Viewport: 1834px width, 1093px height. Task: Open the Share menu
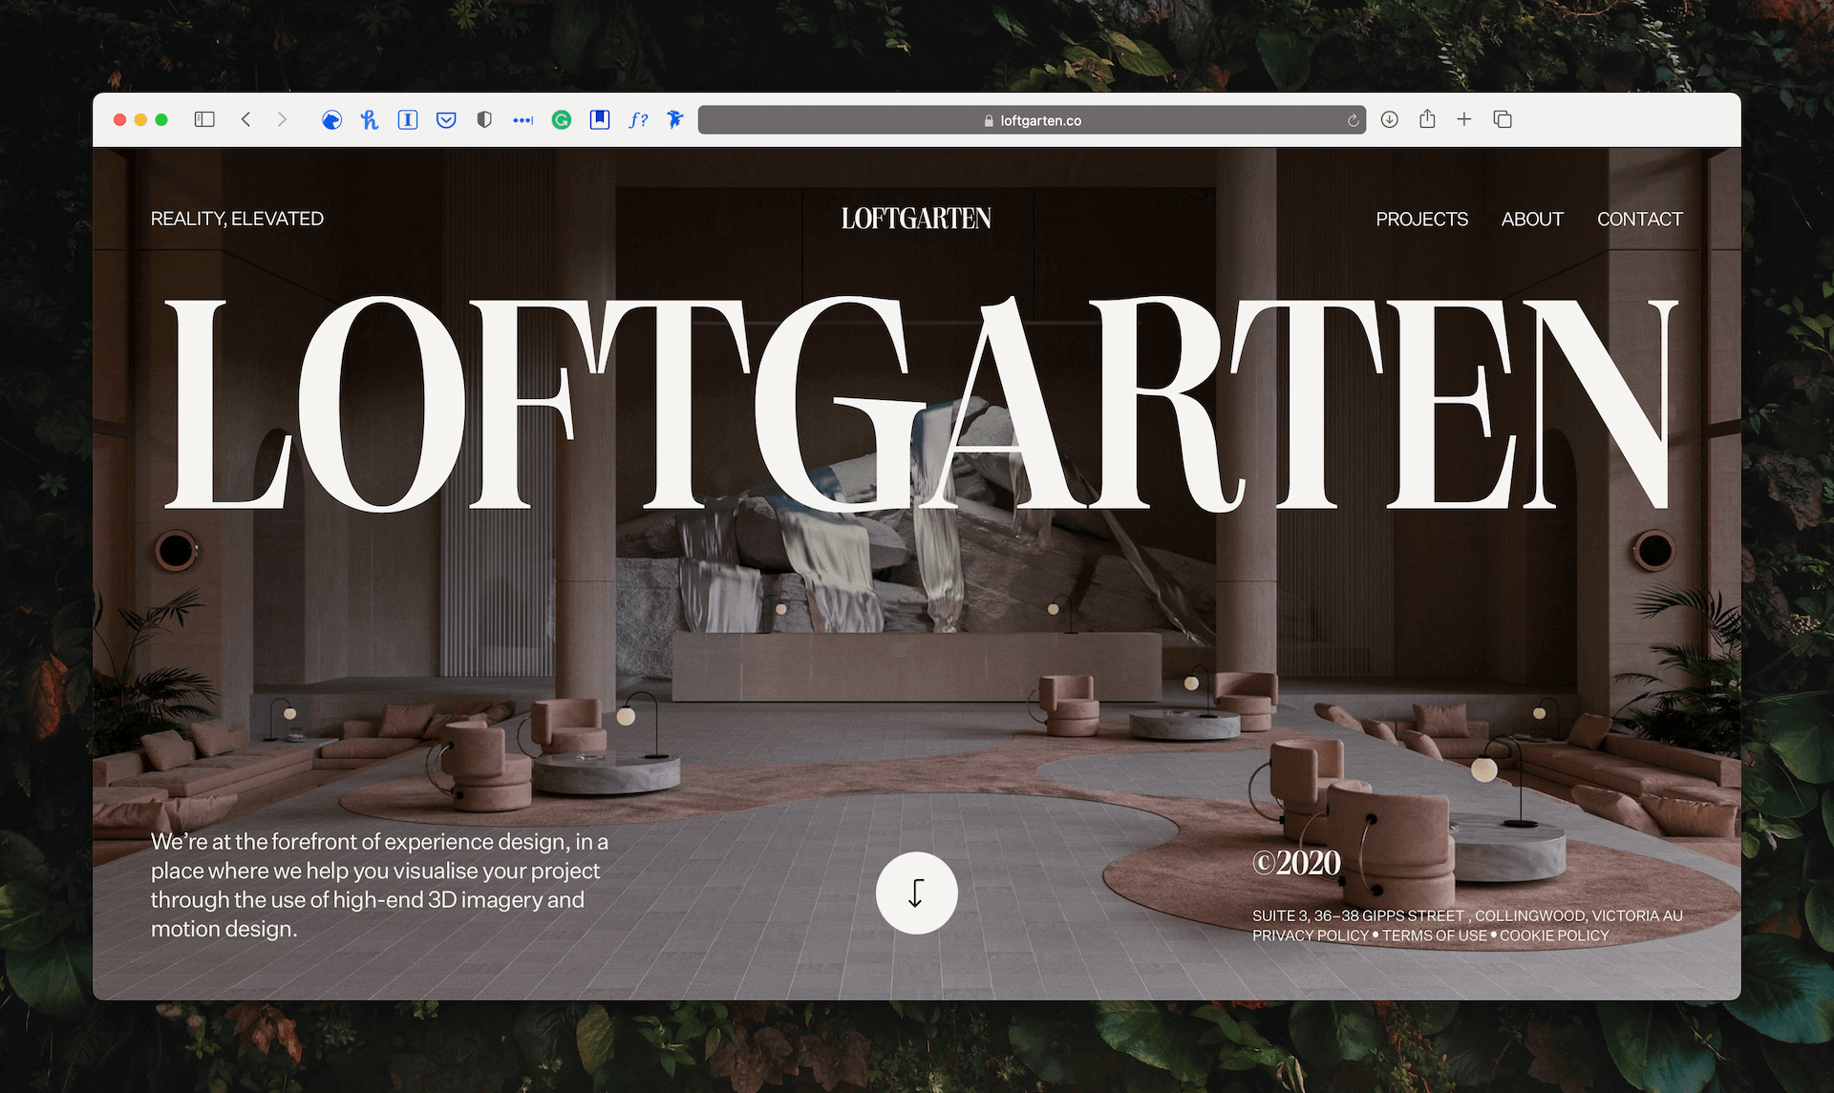click(x=1427, y=119)
